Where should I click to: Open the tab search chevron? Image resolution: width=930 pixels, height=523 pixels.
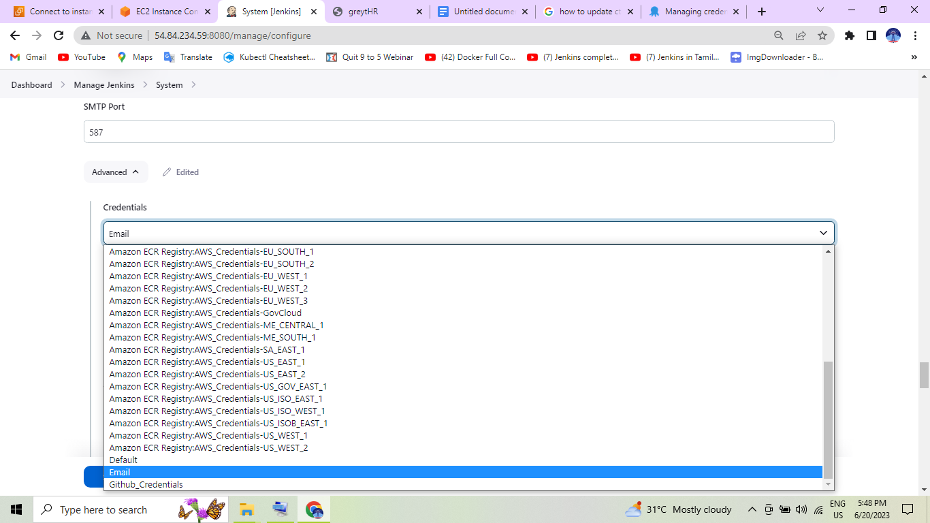click(820, 10)
